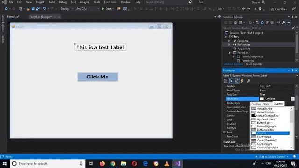Open the Debug configuration dropdown
Screen dimensions: 299x168
pyautogui.click(x=67, y=9)
